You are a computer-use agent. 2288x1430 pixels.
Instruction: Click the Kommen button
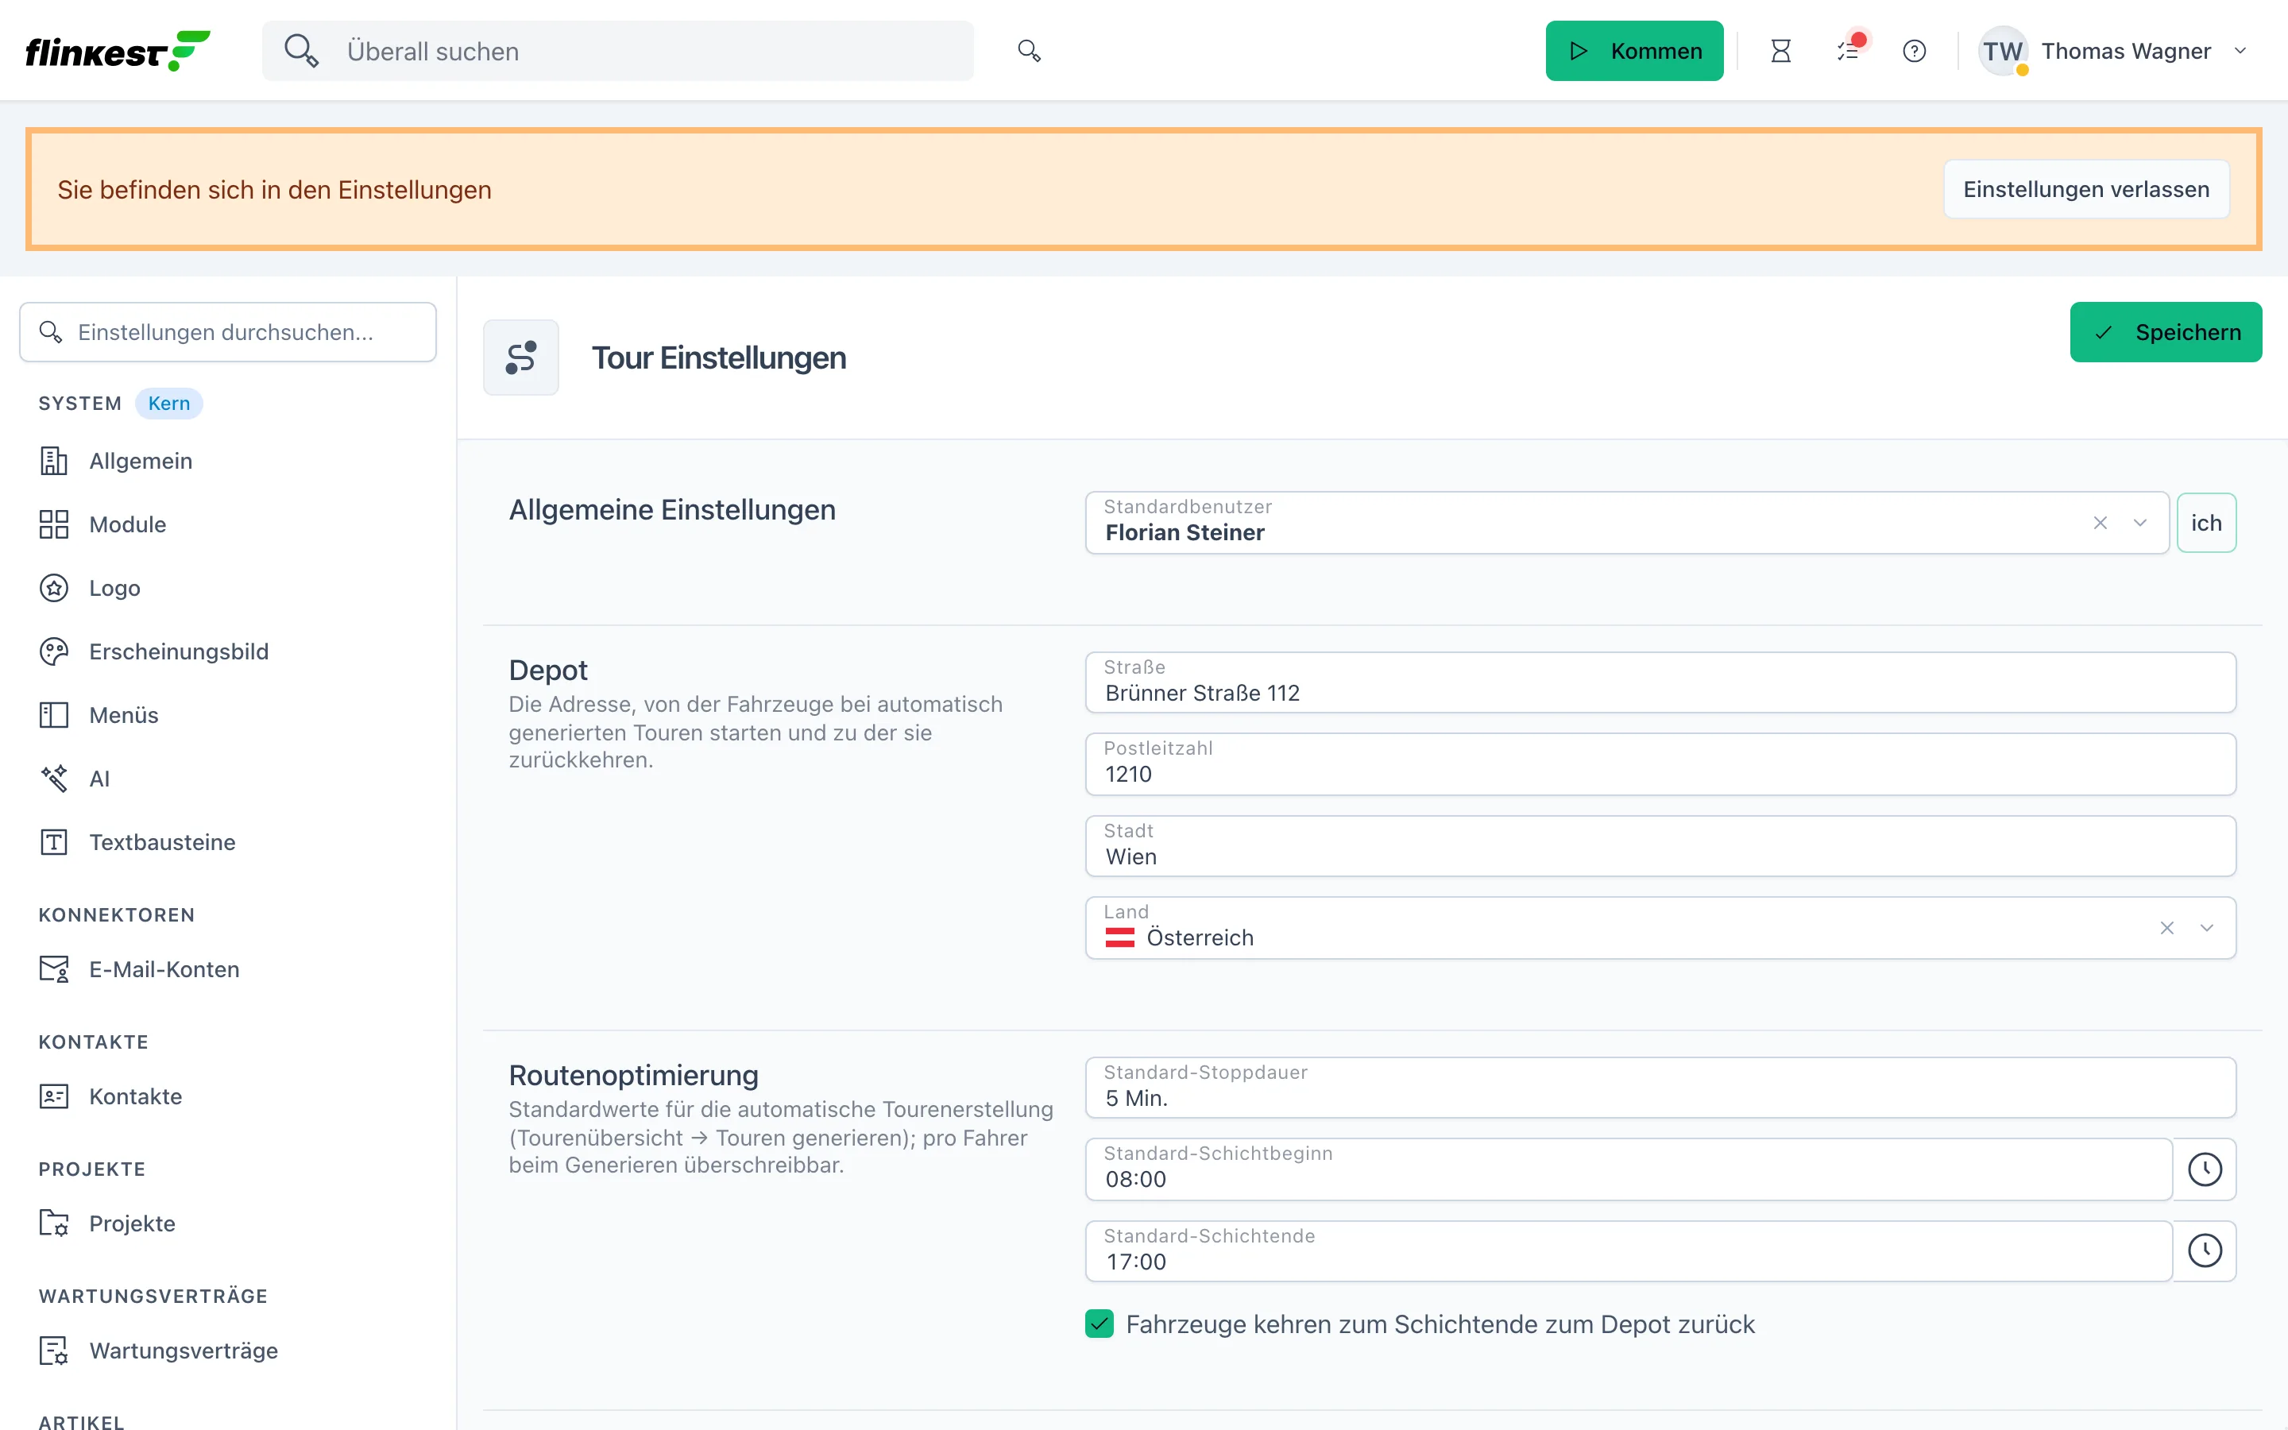pos(1633,51)
